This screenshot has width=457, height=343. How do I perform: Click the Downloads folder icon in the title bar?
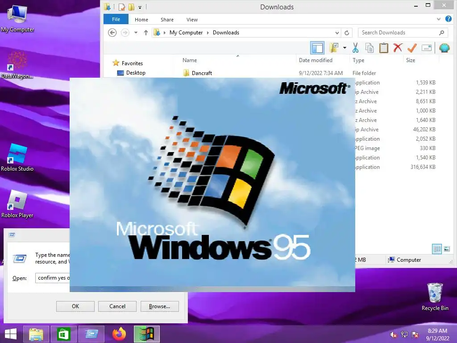[107, 6]
